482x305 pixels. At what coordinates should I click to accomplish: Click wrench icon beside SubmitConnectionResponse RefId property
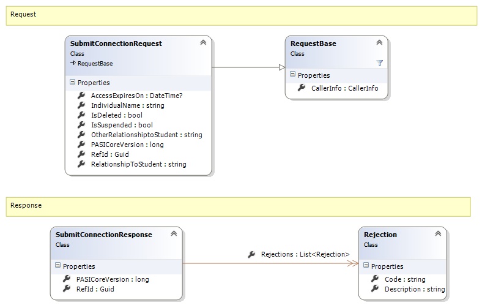(x=67, y=289)
